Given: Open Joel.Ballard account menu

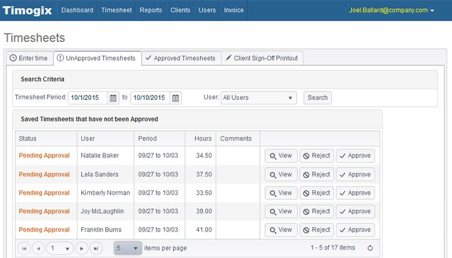Looking at the screenshot, I should point(391,10).
